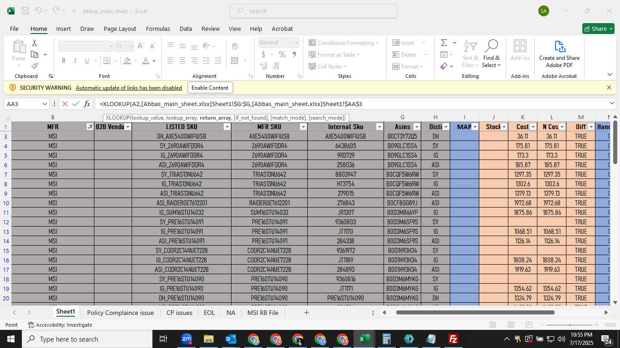Open MFR column filter dropdown
The width and height of the screenshot is (620, 348).
[x=90, y=127]
